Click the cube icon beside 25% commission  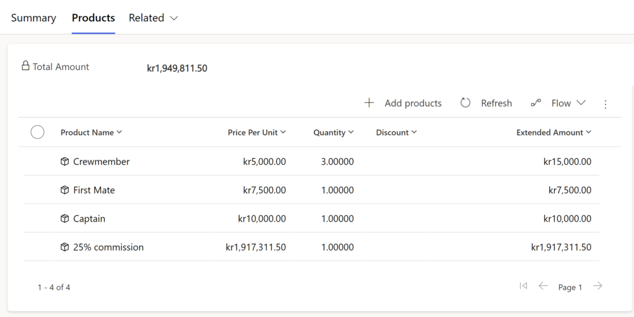(64, 247)
